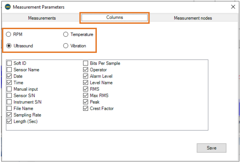Screen dimensions: 241x163
Task: Toggle the Max RMS checkbox
Action: pyautogui.click(x=86, y=96)
